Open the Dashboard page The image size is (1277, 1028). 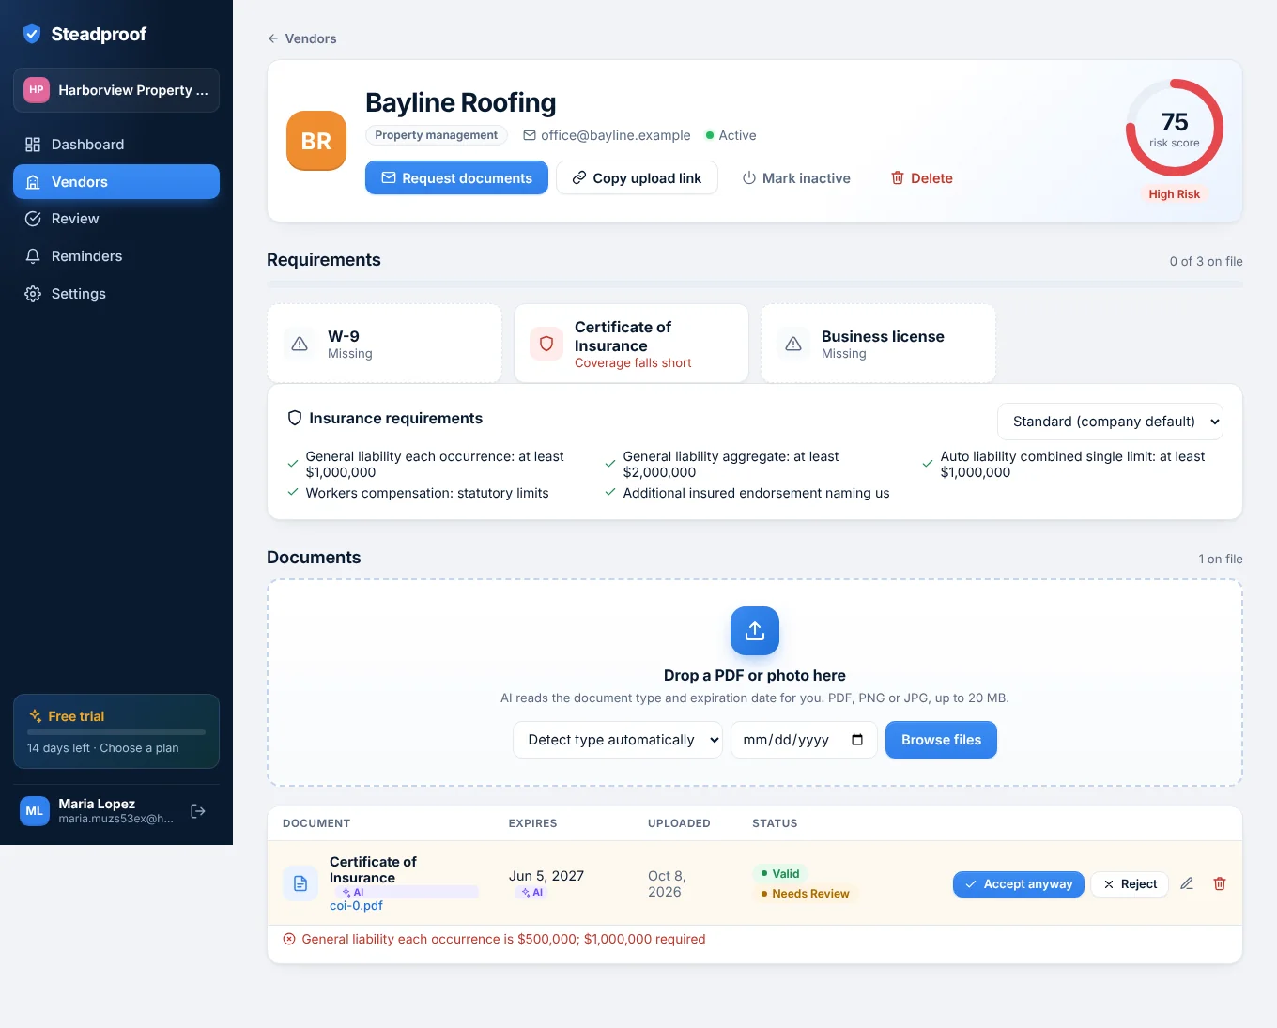pyautogui.click(x=116, y=145)
